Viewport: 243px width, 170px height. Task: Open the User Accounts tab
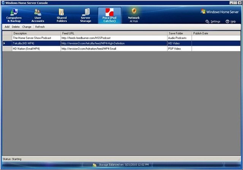[x=38, y=16]
